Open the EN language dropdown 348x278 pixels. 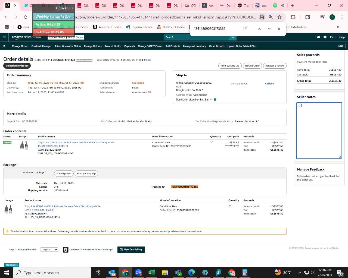coord(333,37)
